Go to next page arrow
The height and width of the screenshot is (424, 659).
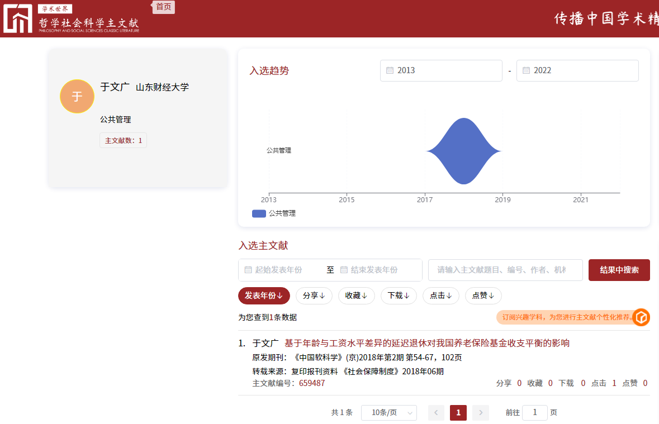coord(481,413)
